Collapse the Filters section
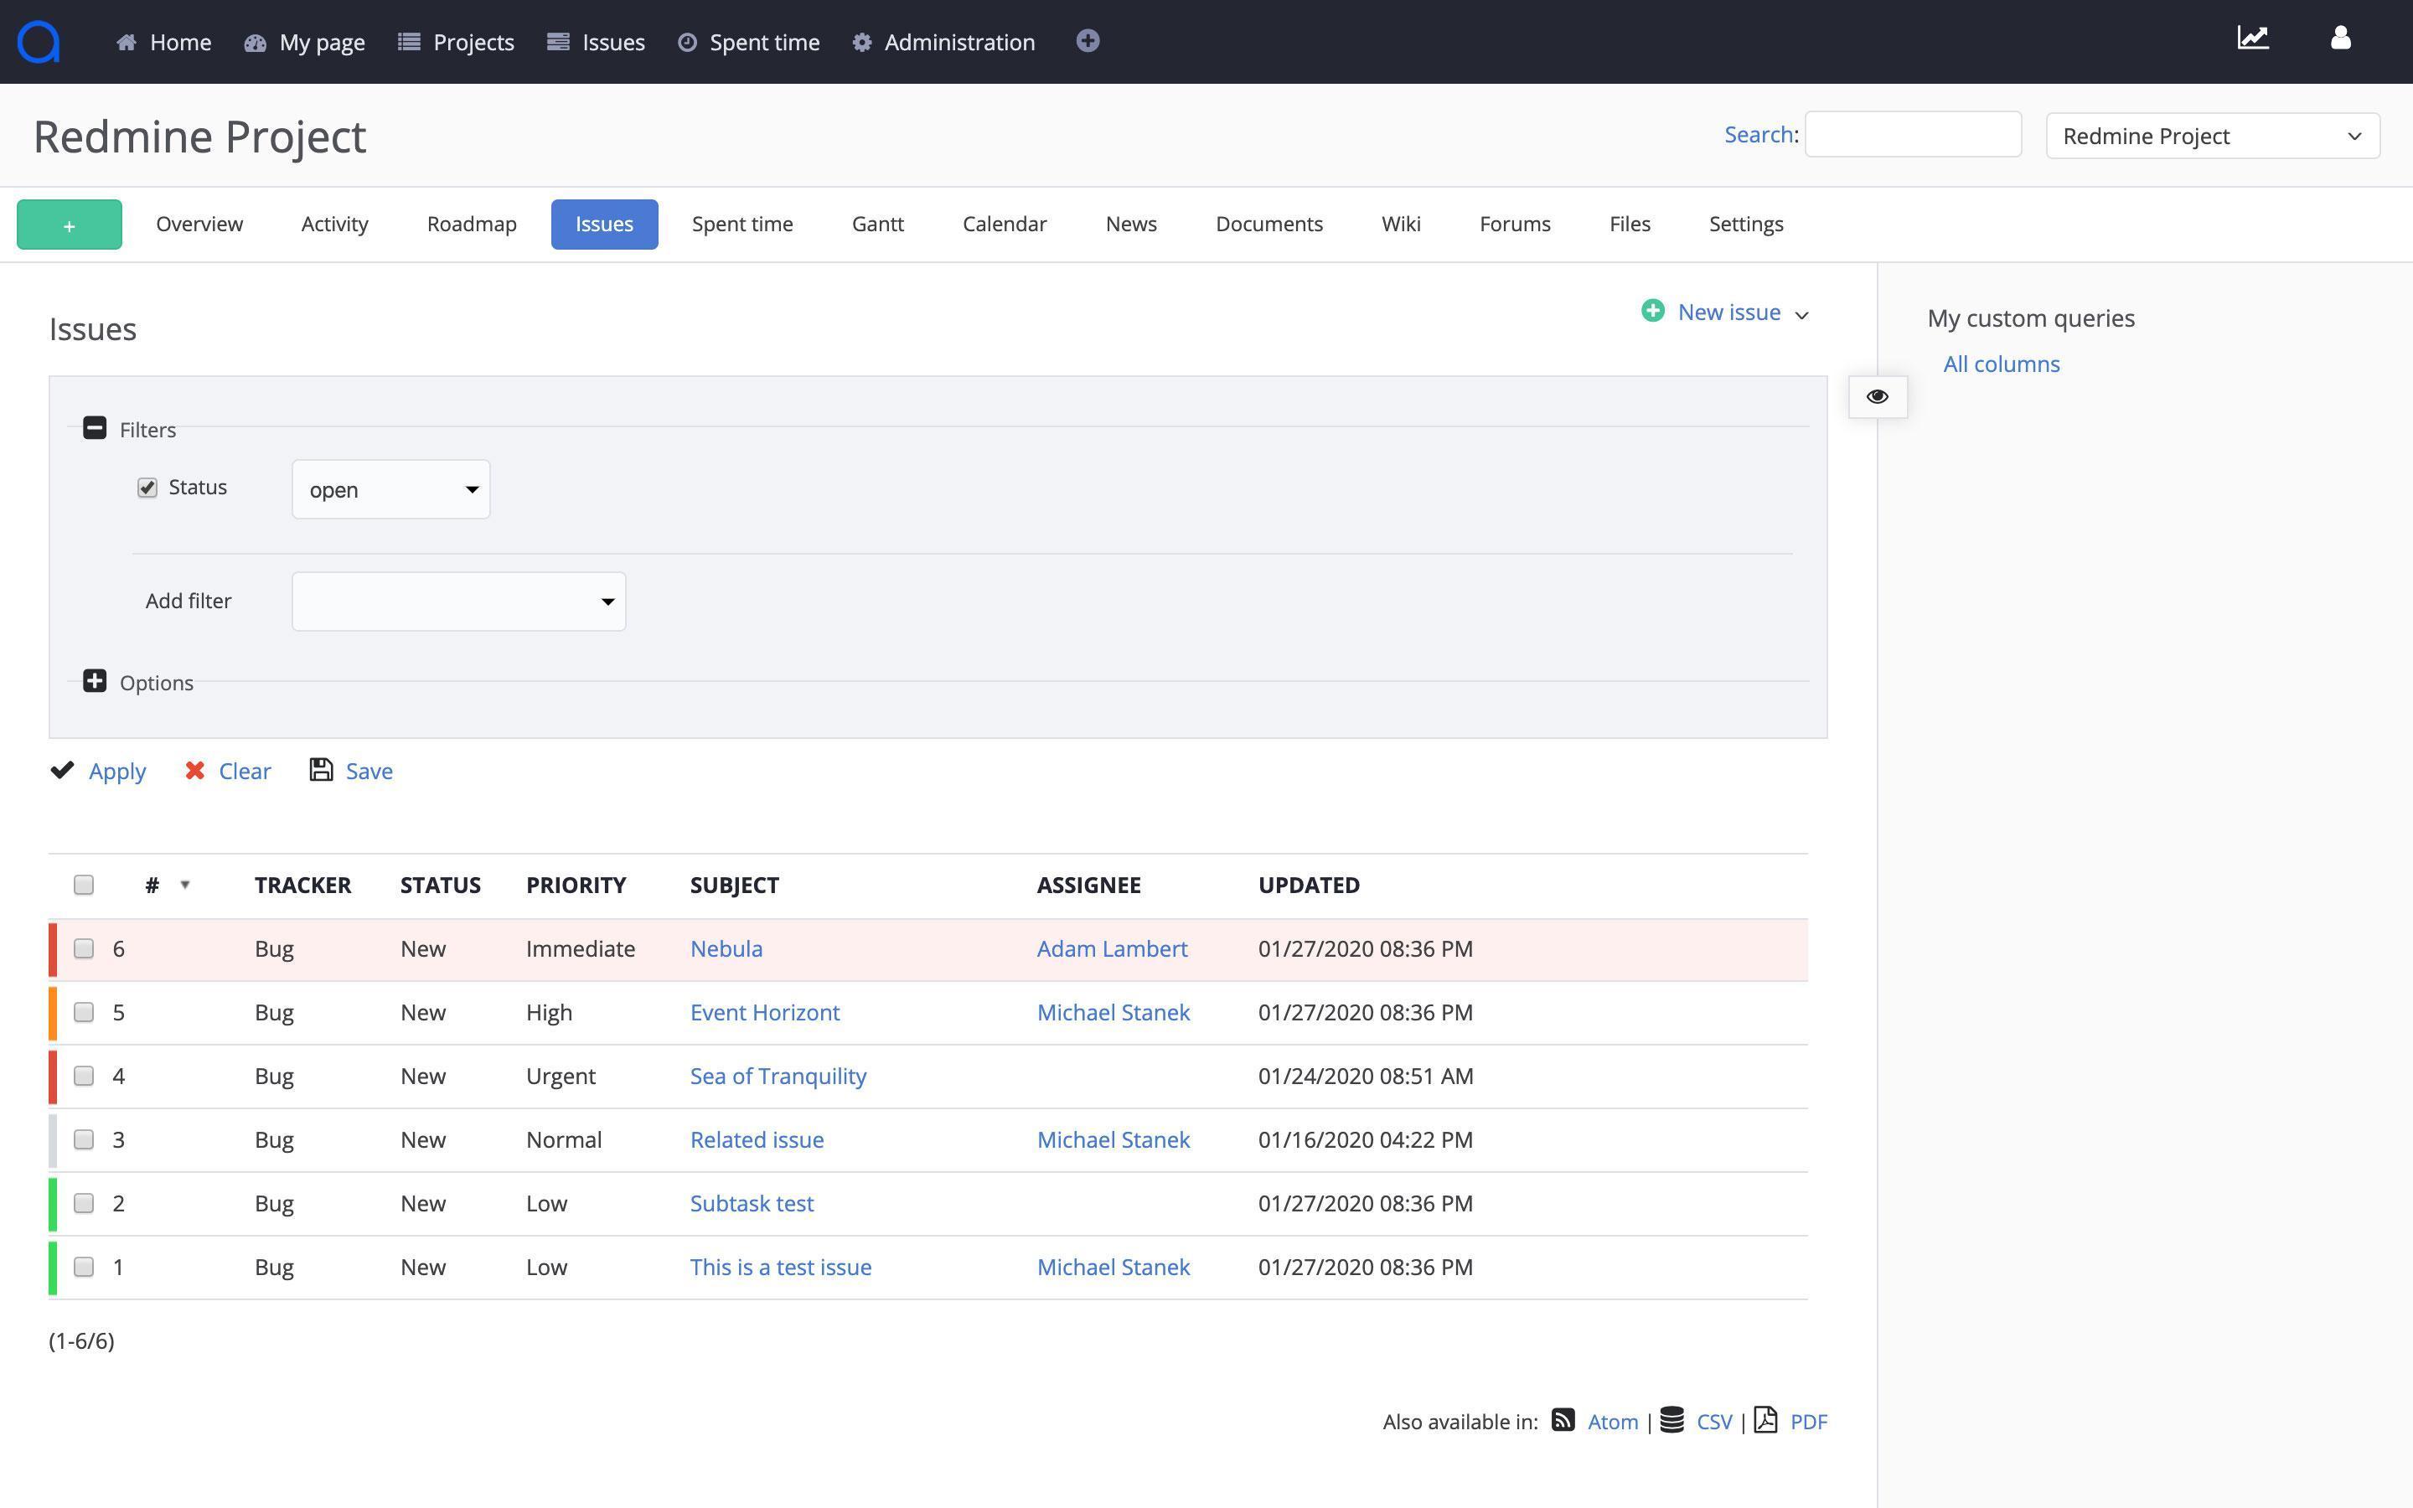The height and width of the screenshot is (1508, 2413). pos(95,428)
